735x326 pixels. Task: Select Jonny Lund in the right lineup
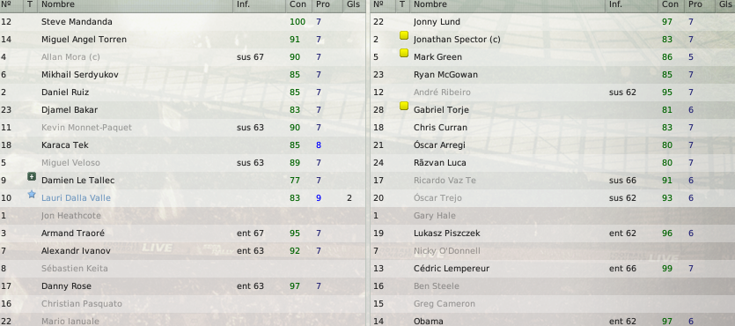(553, 21)
